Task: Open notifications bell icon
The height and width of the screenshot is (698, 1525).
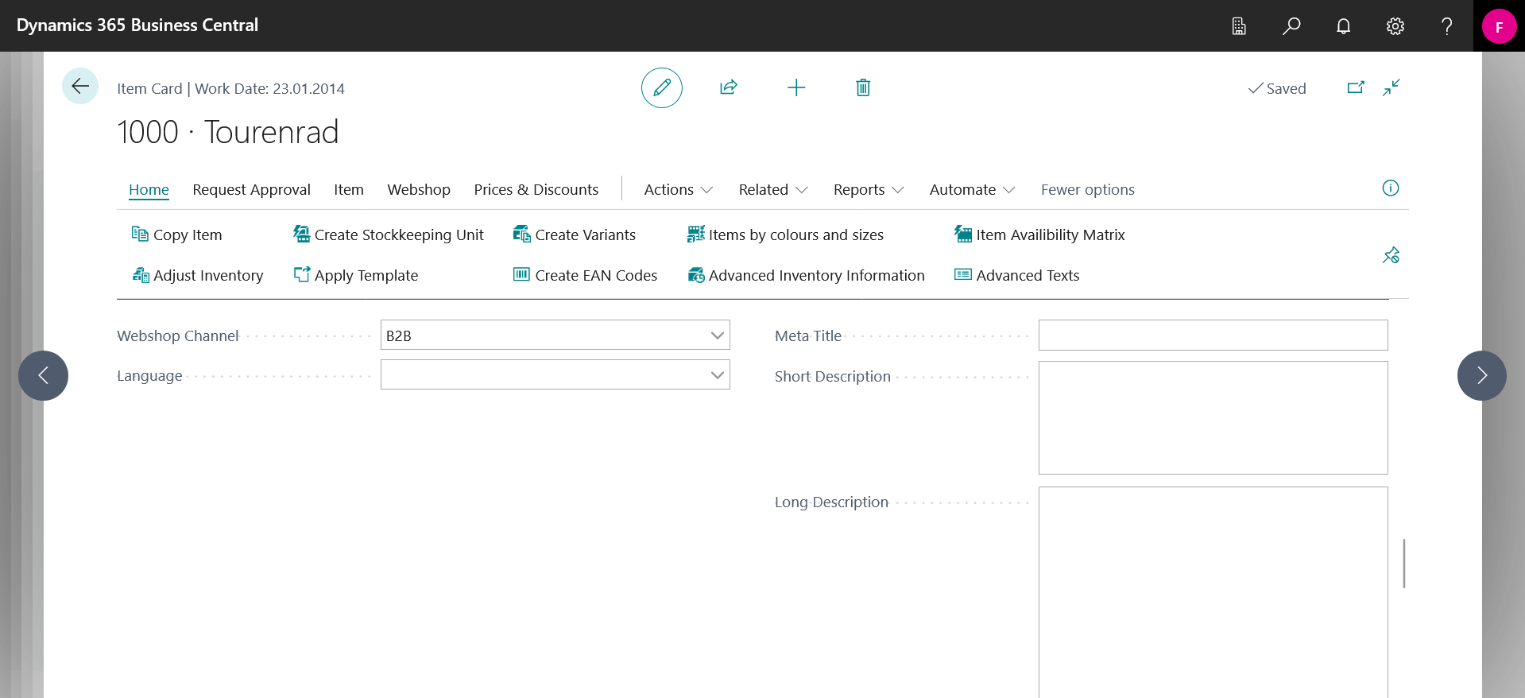Action: (x=1343, y=26)
